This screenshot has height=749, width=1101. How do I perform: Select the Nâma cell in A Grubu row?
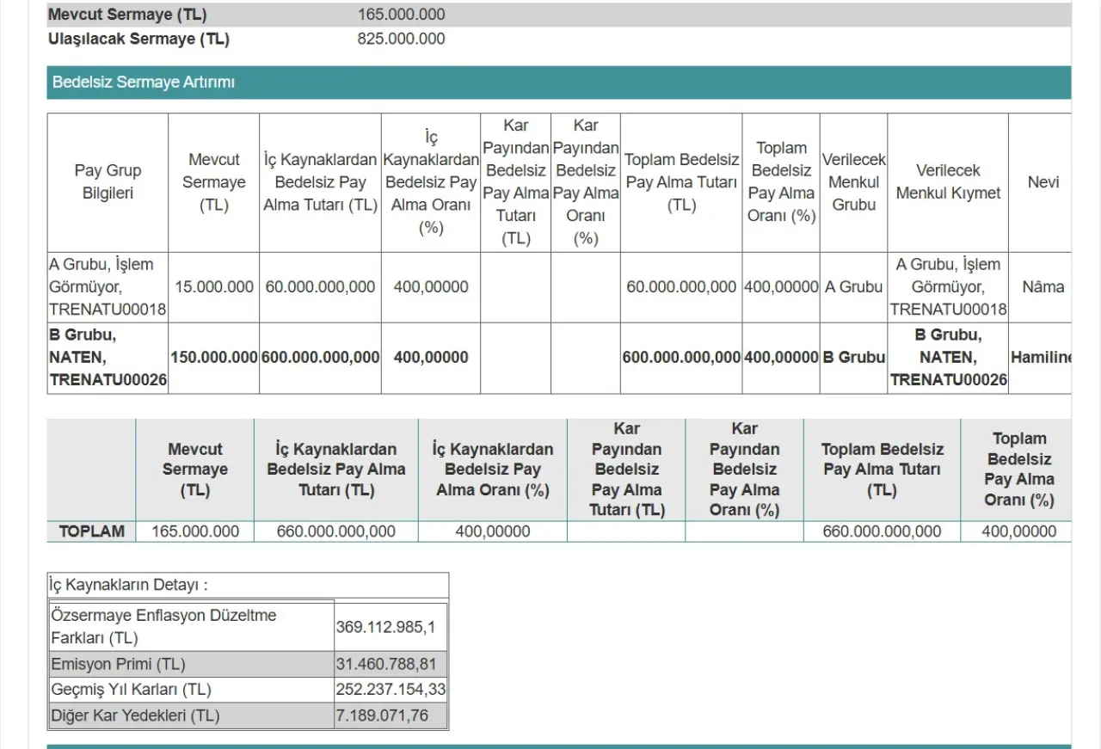[1043, 287]
